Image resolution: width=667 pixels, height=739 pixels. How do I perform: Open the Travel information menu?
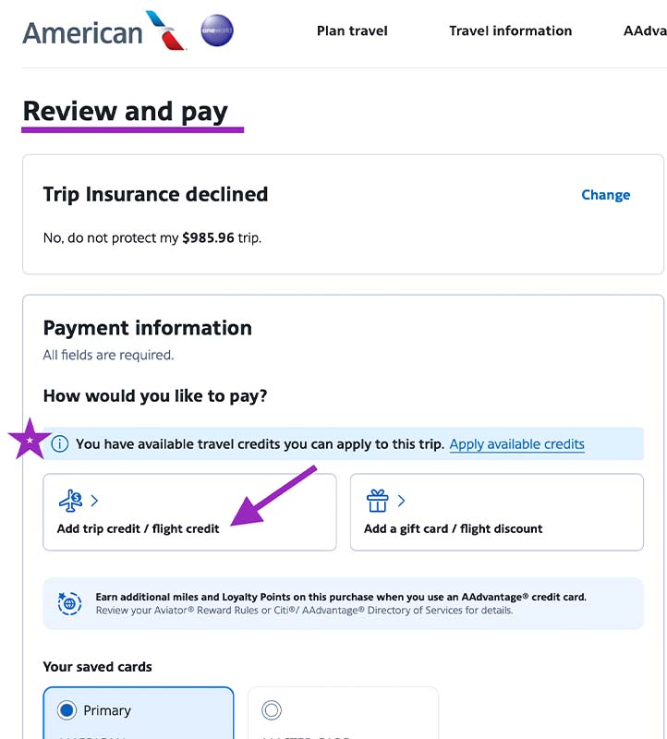point(510,30)
